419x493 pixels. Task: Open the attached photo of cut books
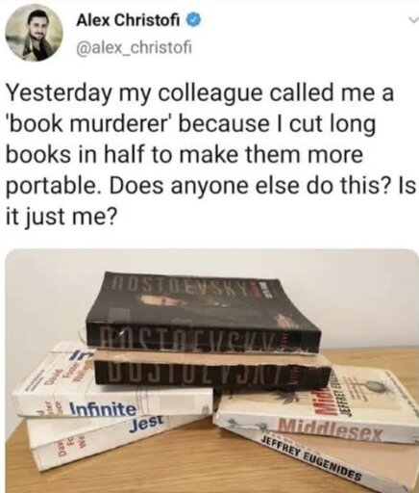click(212, 371)
